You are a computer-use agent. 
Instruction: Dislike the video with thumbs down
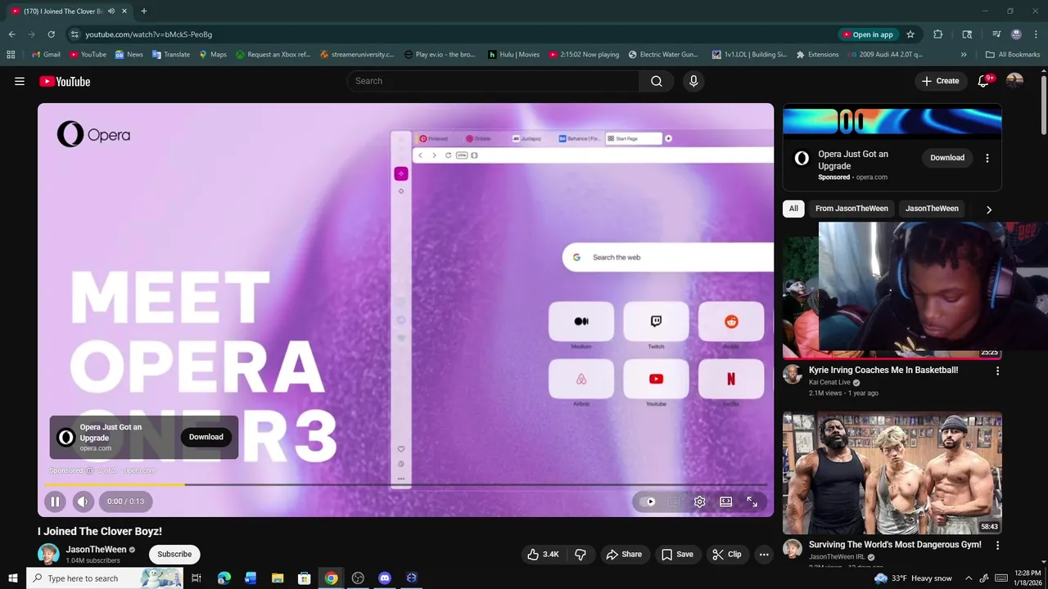[580, 554]
